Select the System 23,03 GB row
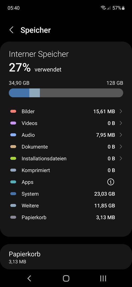The width and height of the screenshot is (132, 287). pyautogui.click(x=66, y=194)
